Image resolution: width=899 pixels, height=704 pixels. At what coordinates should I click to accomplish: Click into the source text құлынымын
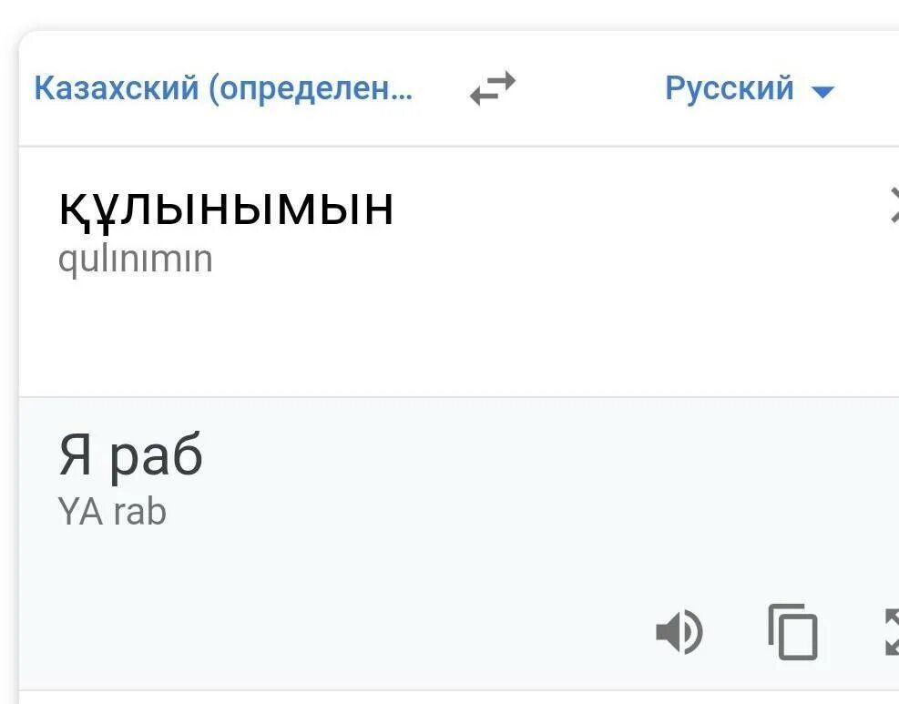(226, 208)
